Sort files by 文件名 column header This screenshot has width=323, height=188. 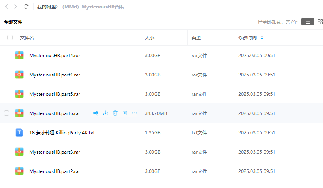point(27,38)
